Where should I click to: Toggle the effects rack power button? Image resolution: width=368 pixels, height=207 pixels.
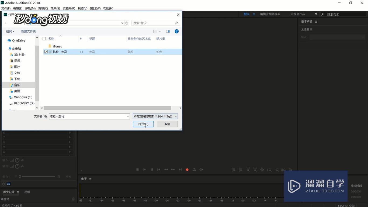click(x=4, y=184)
